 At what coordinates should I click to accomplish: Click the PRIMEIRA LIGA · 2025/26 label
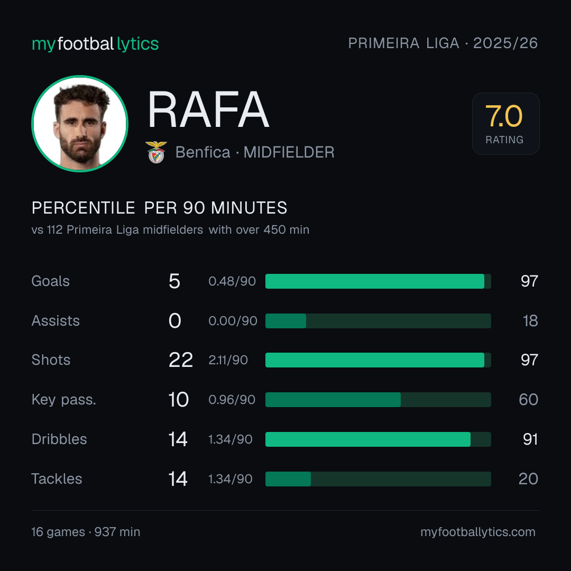[x=443, y=43]
